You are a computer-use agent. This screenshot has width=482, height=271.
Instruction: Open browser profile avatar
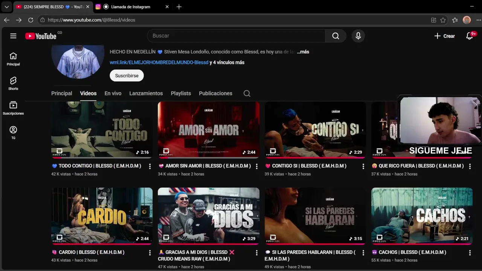click(x=467, y=20)
